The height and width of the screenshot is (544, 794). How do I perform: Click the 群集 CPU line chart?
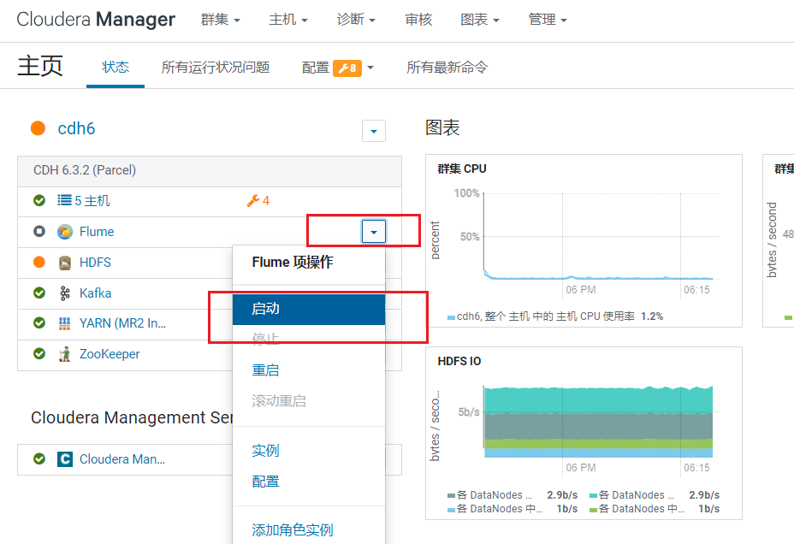(597, 237)
